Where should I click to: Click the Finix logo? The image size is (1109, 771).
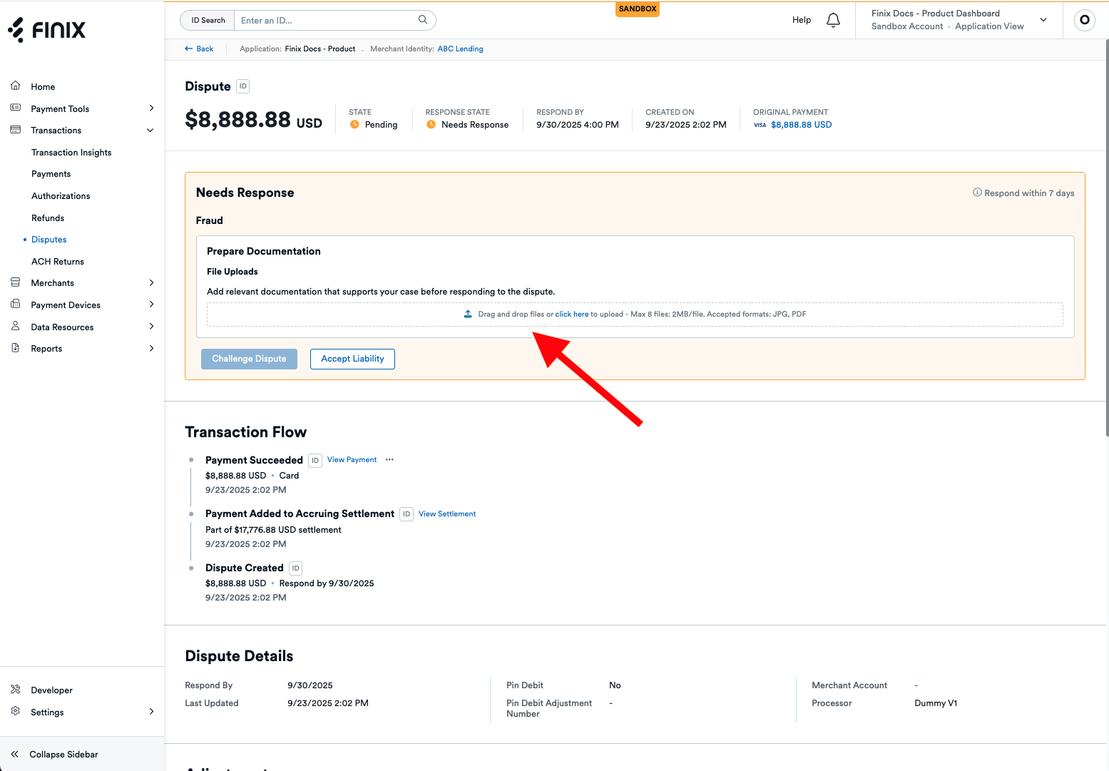pos(47,29)
